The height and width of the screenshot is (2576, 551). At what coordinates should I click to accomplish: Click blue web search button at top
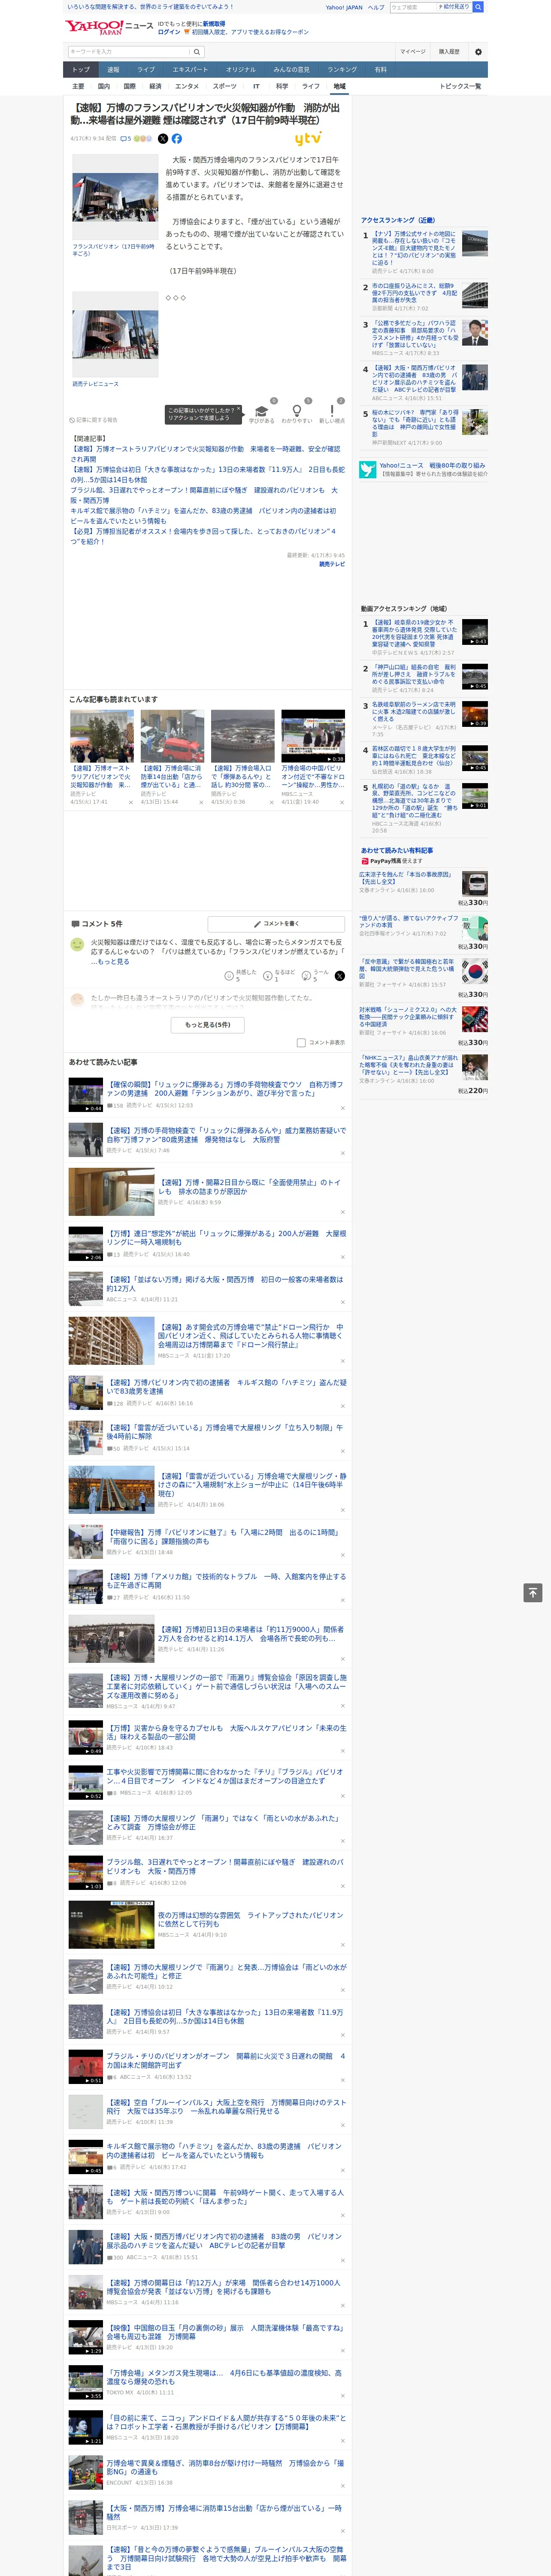point(478,7)
